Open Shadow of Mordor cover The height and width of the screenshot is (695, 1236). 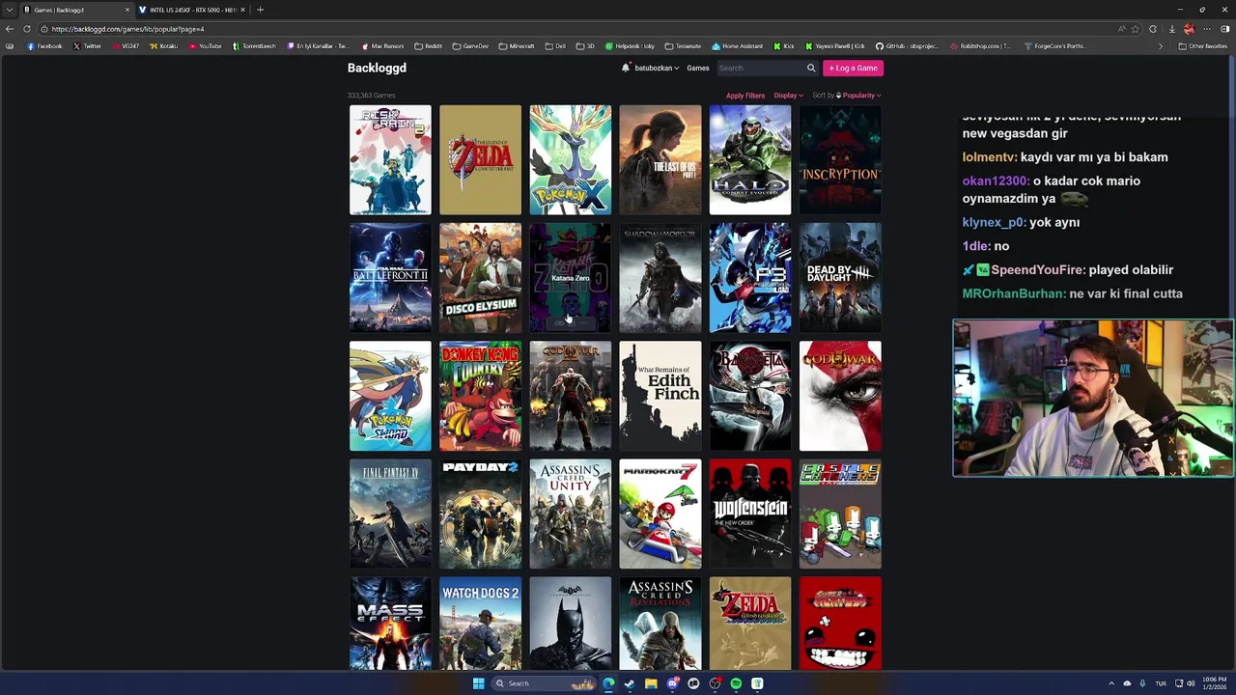tap(660, 278)
